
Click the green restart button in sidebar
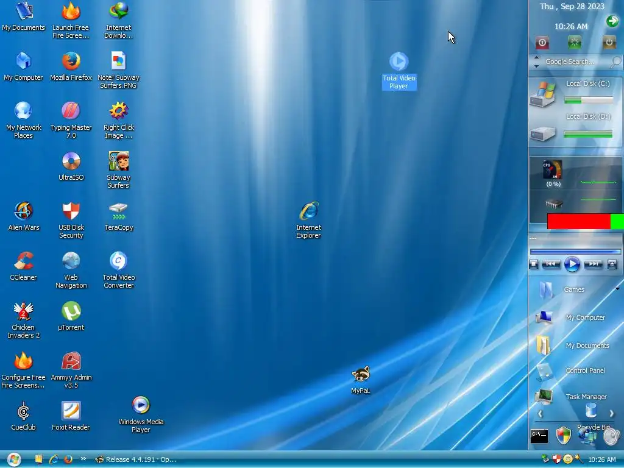click(574, 42)
